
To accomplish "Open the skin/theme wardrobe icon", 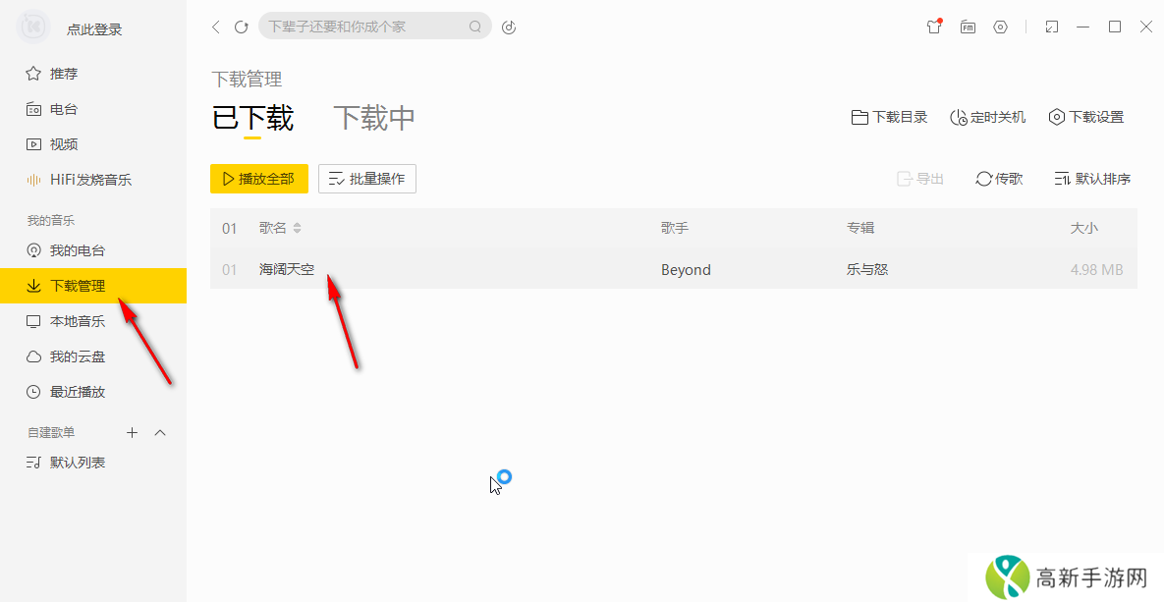I will [x=932, y=27].
